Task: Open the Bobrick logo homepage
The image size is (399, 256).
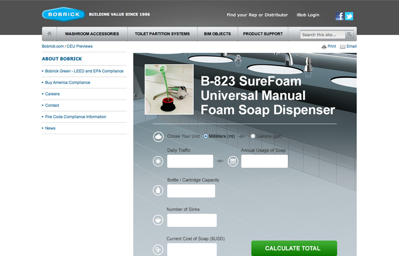Action: 64,14
